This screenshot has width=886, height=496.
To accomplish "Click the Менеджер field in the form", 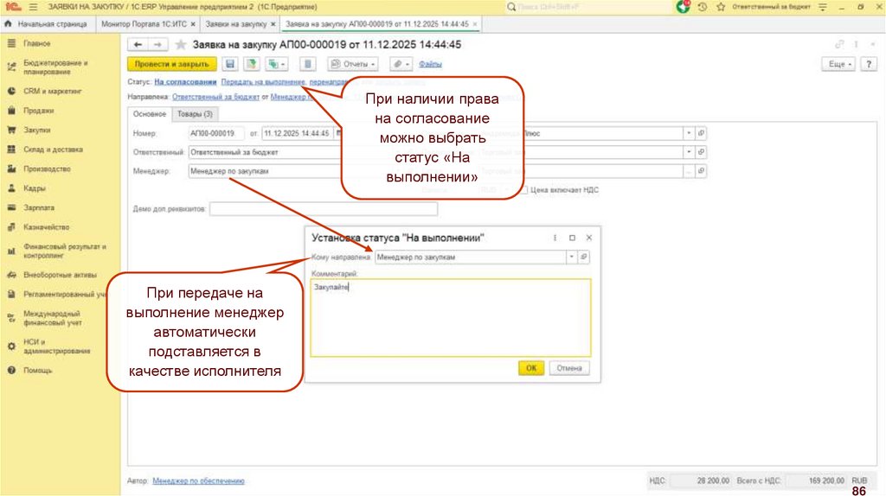I will [x=264, y=171].
